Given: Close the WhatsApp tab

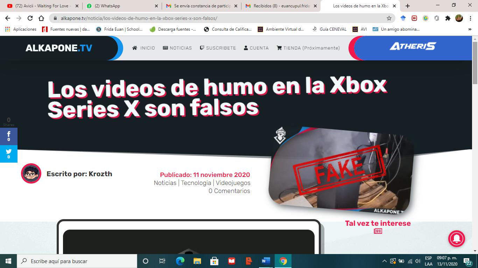Looking at the screenshot, I should pos(156,6).
